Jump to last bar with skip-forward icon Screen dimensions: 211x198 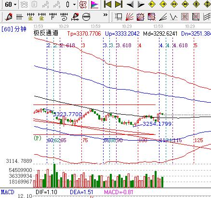pos(119,4)
